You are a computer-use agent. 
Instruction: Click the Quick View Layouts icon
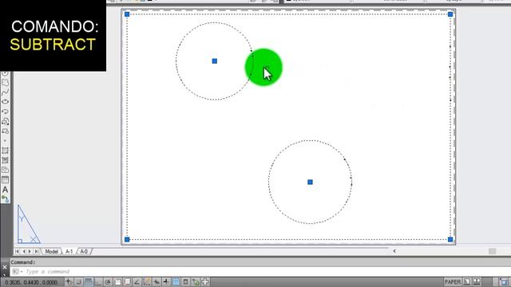tap(467, 281)
